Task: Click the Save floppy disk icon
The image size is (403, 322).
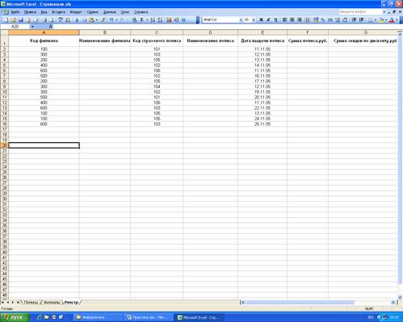Action: [x=21, y=20]
